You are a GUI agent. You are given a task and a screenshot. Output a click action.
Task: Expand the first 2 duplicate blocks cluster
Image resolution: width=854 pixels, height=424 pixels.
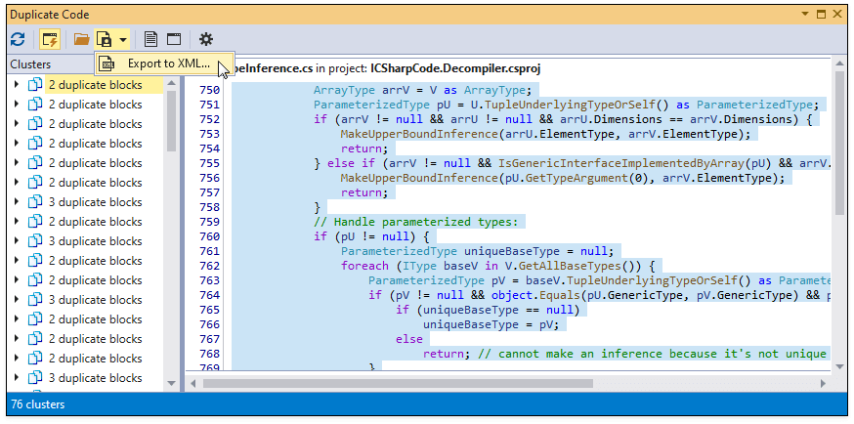pyautogui.click(x=17, y=85)
